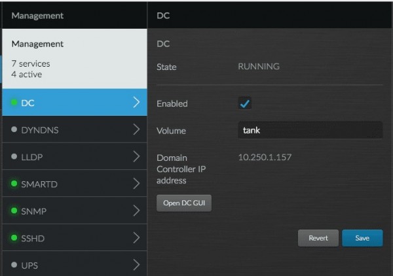Viewport: 393px width, 276px height.
Task: Click the Management header title
Action: pos(37,16)
